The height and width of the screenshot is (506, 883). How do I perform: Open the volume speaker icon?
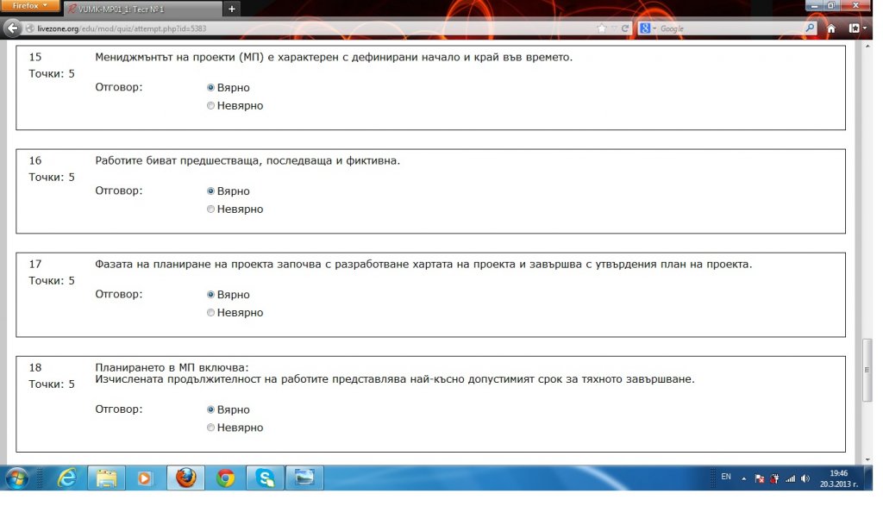point(805,479)
